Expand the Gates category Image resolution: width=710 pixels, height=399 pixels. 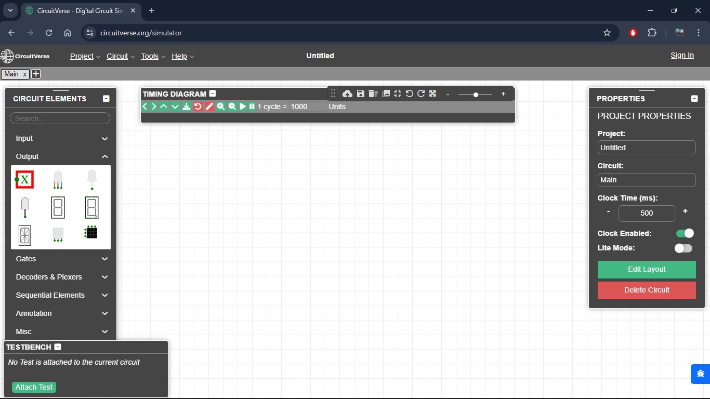(x=60, y=259)
